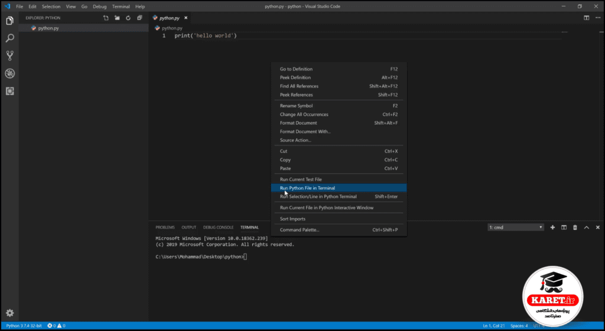Open Source Action... entry
The width and height of the screenshot is (605, 331).
pos(339,140)
